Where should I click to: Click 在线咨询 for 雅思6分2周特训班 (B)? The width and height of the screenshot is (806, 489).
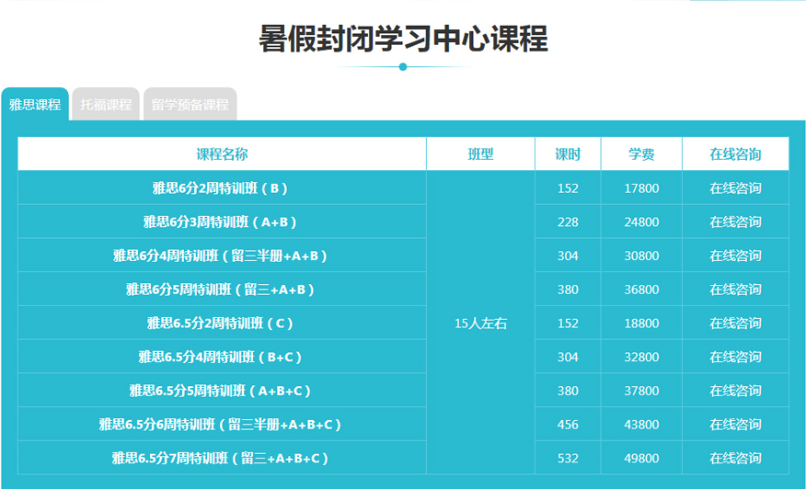(x=735, y=188)
